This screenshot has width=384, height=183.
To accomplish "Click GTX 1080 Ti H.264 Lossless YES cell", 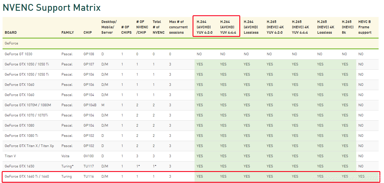I will pos(247,136).
